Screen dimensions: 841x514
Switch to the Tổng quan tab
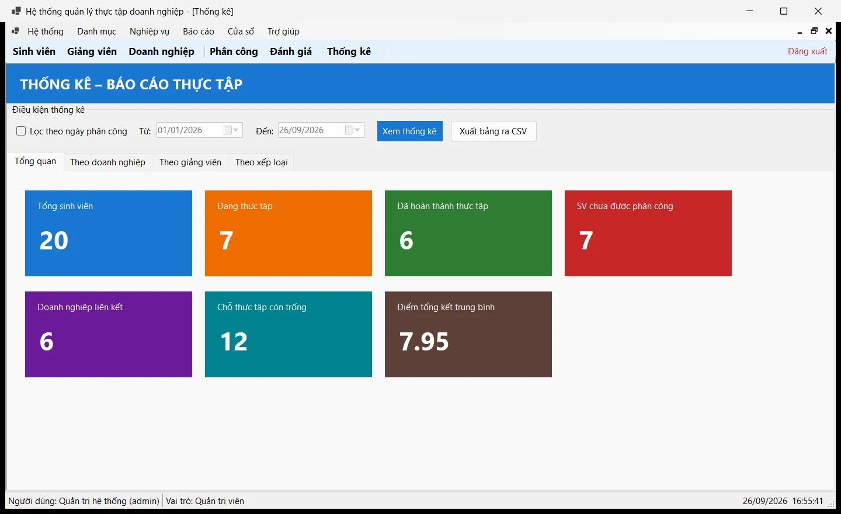click(x=36, y=161)
